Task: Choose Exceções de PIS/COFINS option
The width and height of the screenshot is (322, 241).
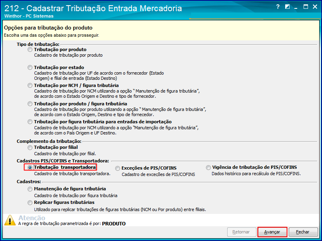Action: (118, 168)
